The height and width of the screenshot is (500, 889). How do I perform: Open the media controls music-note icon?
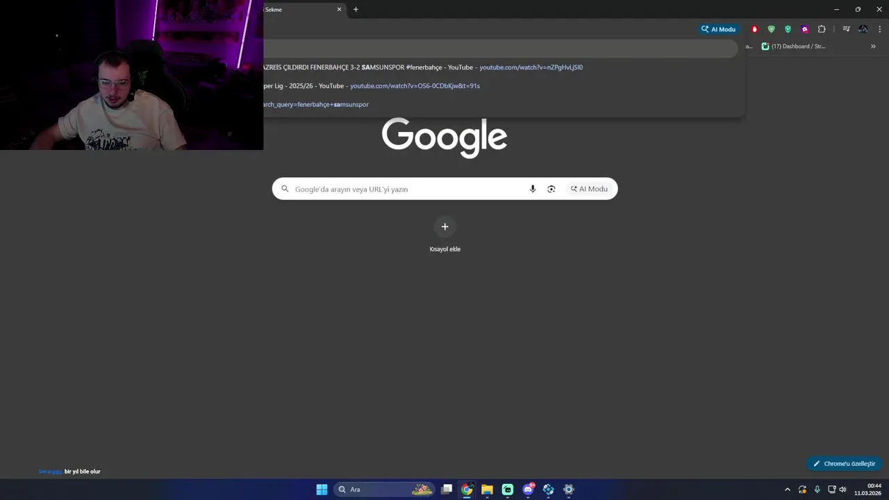pos(846,29)
